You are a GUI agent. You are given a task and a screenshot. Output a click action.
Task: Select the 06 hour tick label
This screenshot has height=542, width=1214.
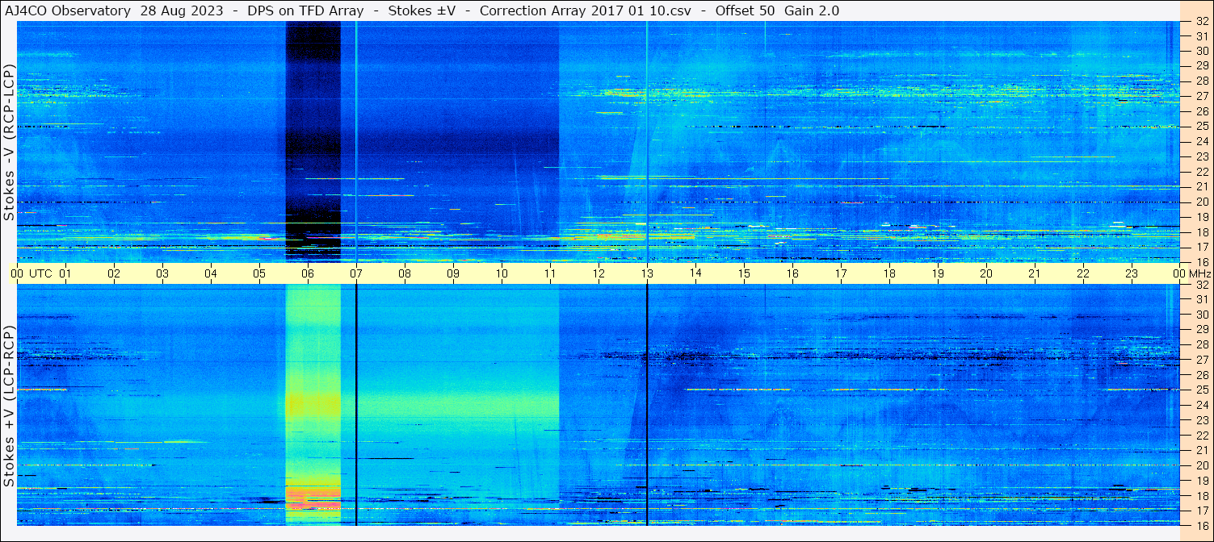(308, 273)
